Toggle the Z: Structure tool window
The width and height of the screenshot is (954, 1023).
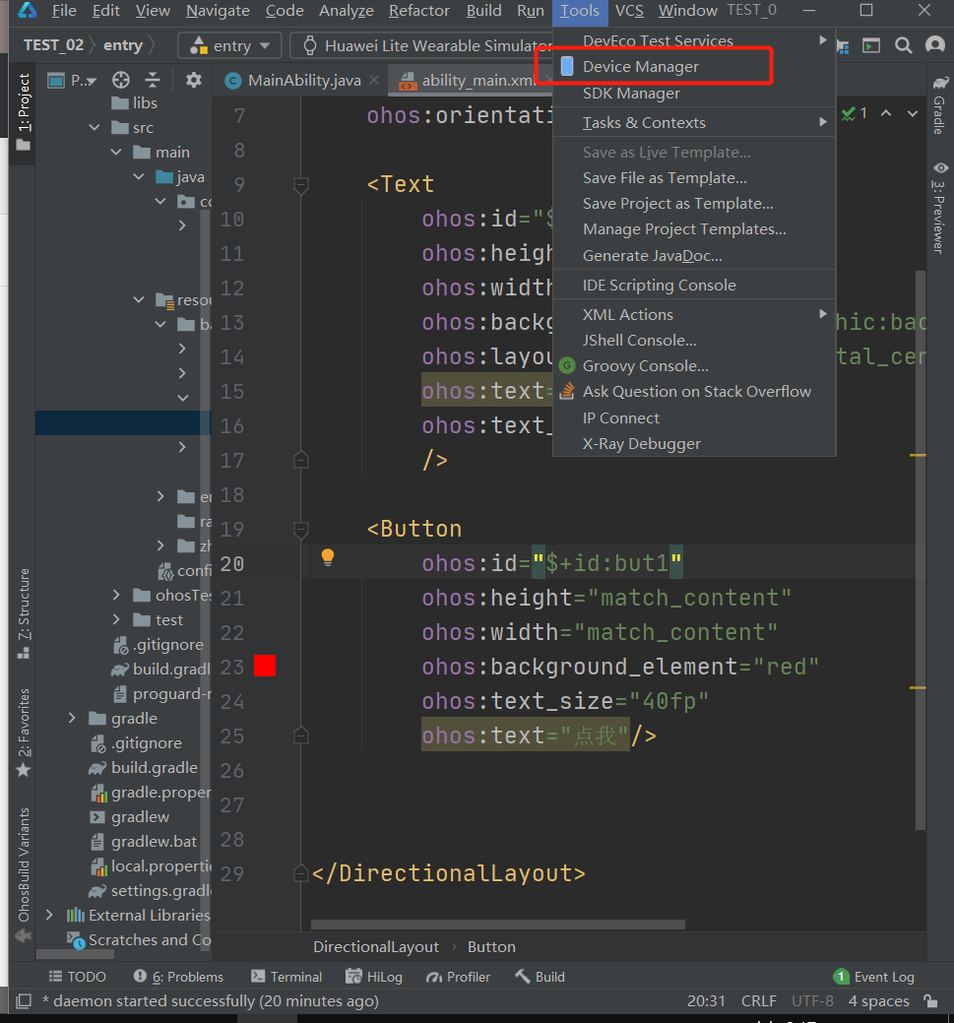(x=24, y=613)
